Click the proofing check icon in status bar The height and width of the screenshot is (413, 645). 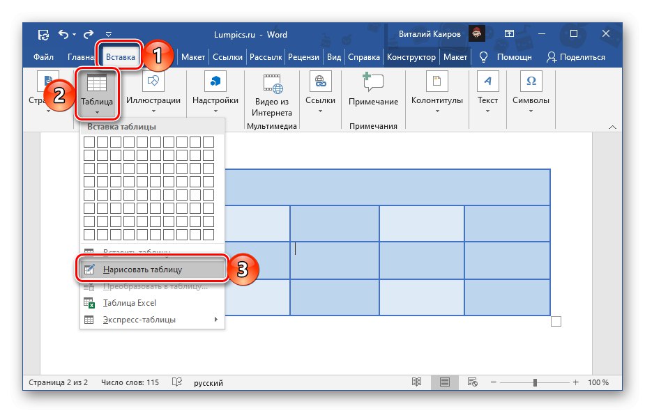[x=177, y=382]
